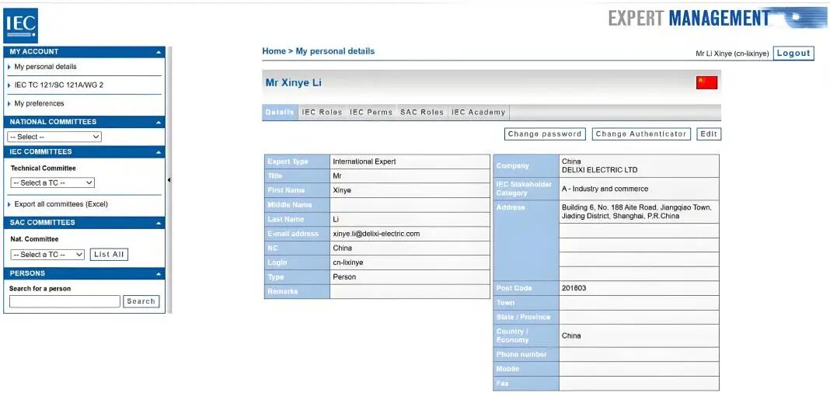Open the Nat. Committee Select a TC dropdown
The image size is (830, 403).
[x=47, y=255]
